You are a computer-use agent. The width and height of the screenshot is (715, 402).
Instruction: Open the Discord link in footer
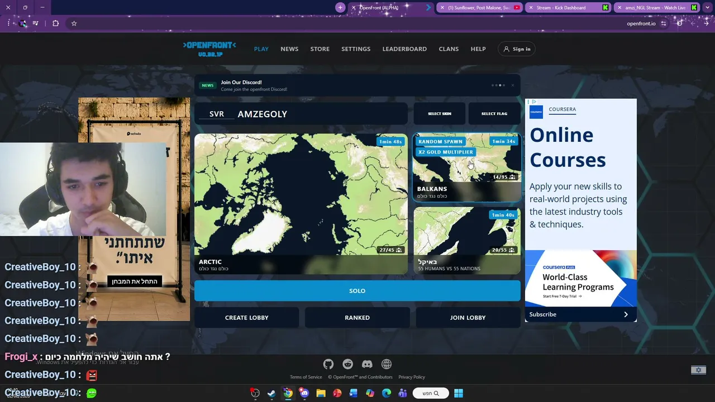click(x=367, y=364)
